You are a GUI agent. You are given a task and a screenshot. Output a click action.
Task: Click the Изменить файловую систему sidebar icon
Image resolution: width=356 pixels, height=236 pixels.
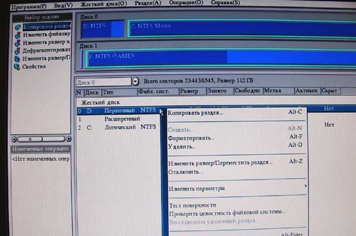[x=18, y=35]
